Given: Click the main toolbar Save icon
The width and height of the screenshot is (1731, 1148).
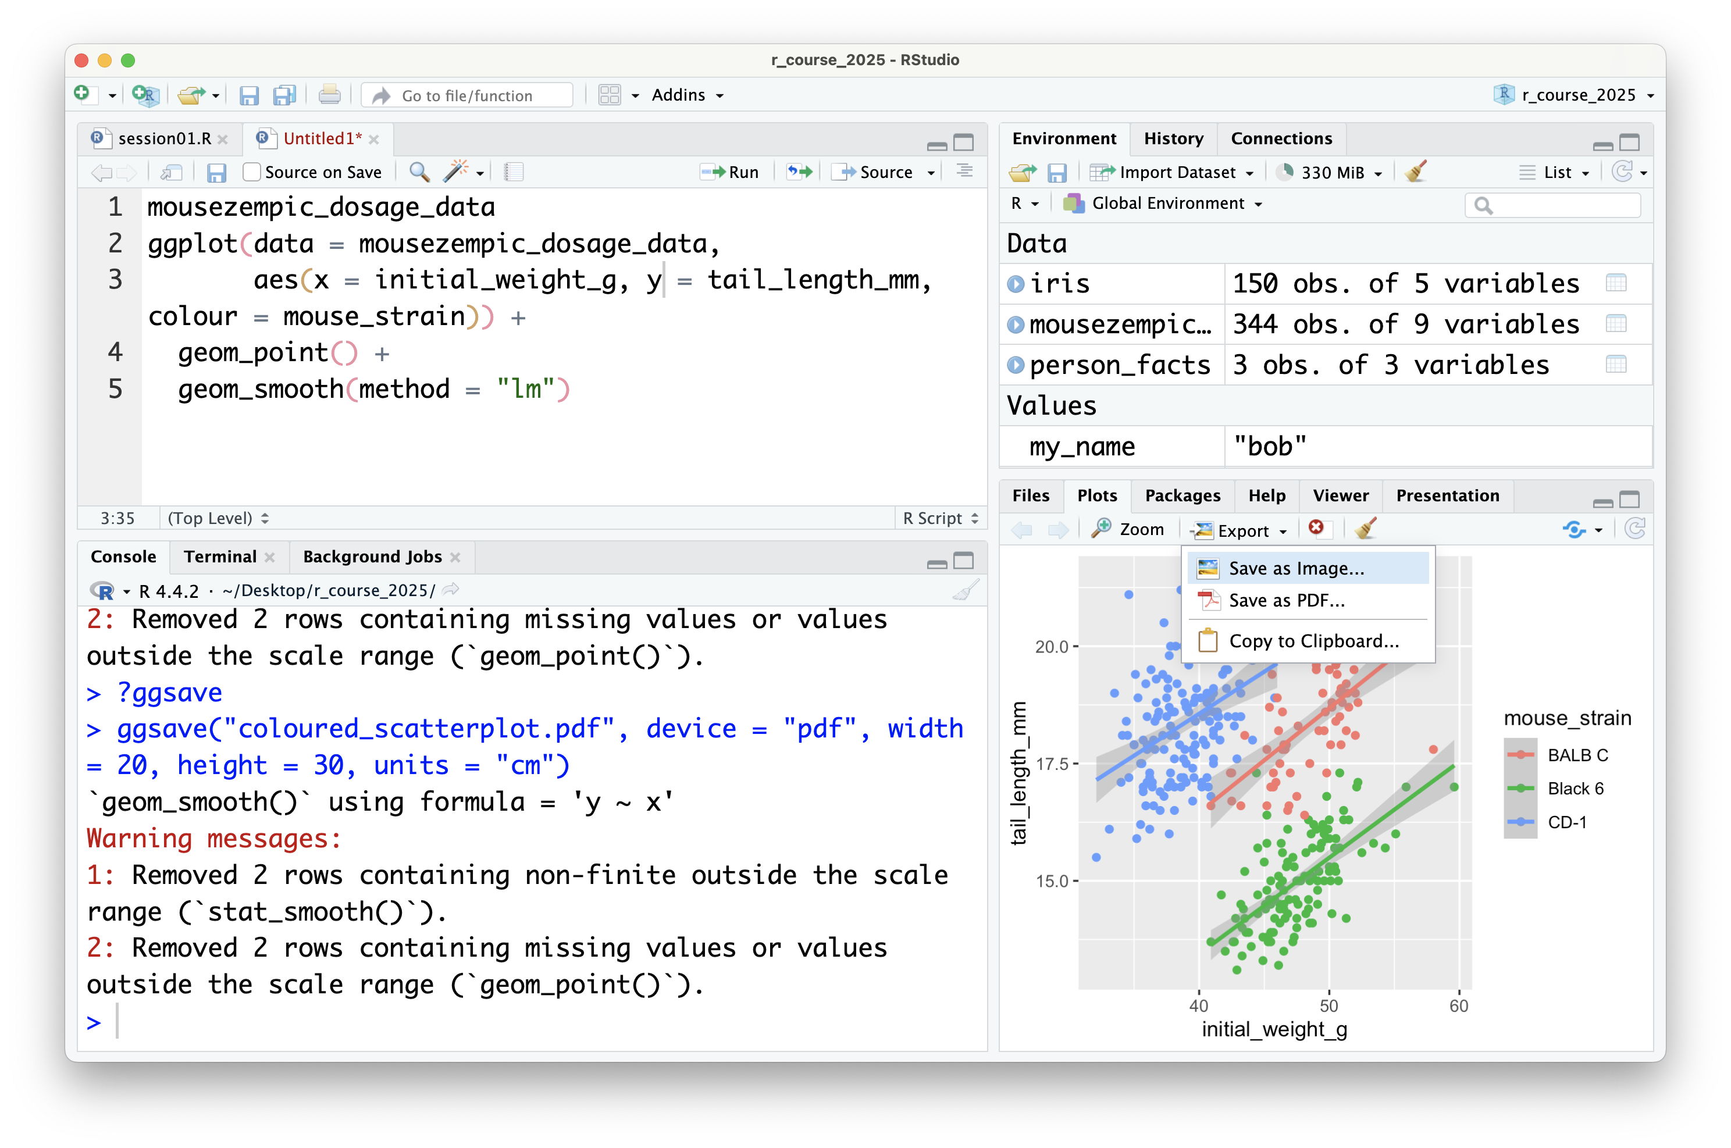Looking at the screenshot, I should click(x=249, y=96).
